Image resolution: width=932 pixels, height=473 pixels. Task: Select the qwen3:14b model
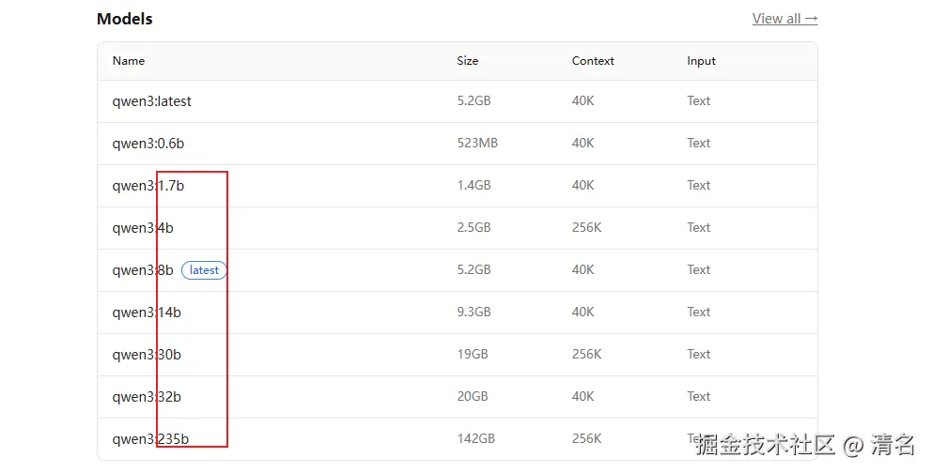coord(147,313)
